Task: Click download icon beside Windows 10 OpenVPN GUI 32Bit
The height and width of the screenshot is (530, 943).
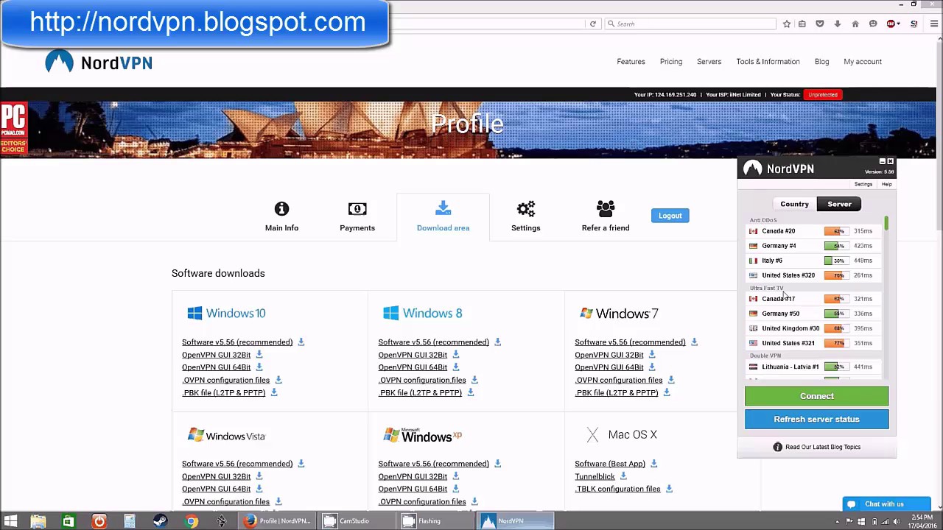Action: coord(259,355)
